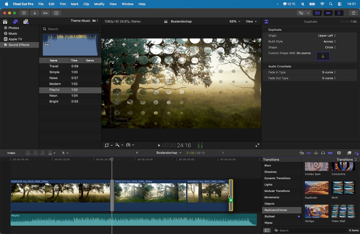
Task: Click the New Library/Event plus button
Action: 24,13
